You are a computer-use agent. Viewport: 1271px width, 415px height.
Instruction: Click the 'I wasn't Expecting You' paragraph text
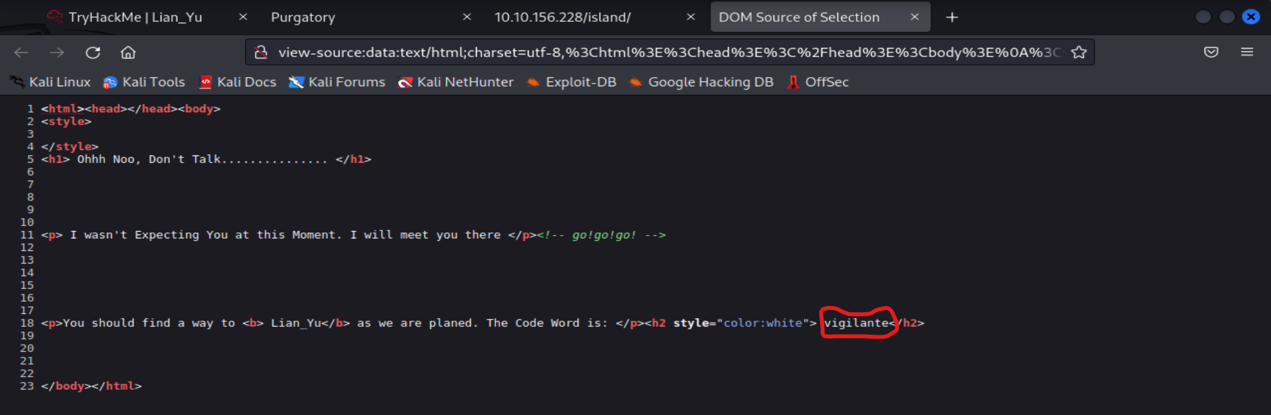286,235
